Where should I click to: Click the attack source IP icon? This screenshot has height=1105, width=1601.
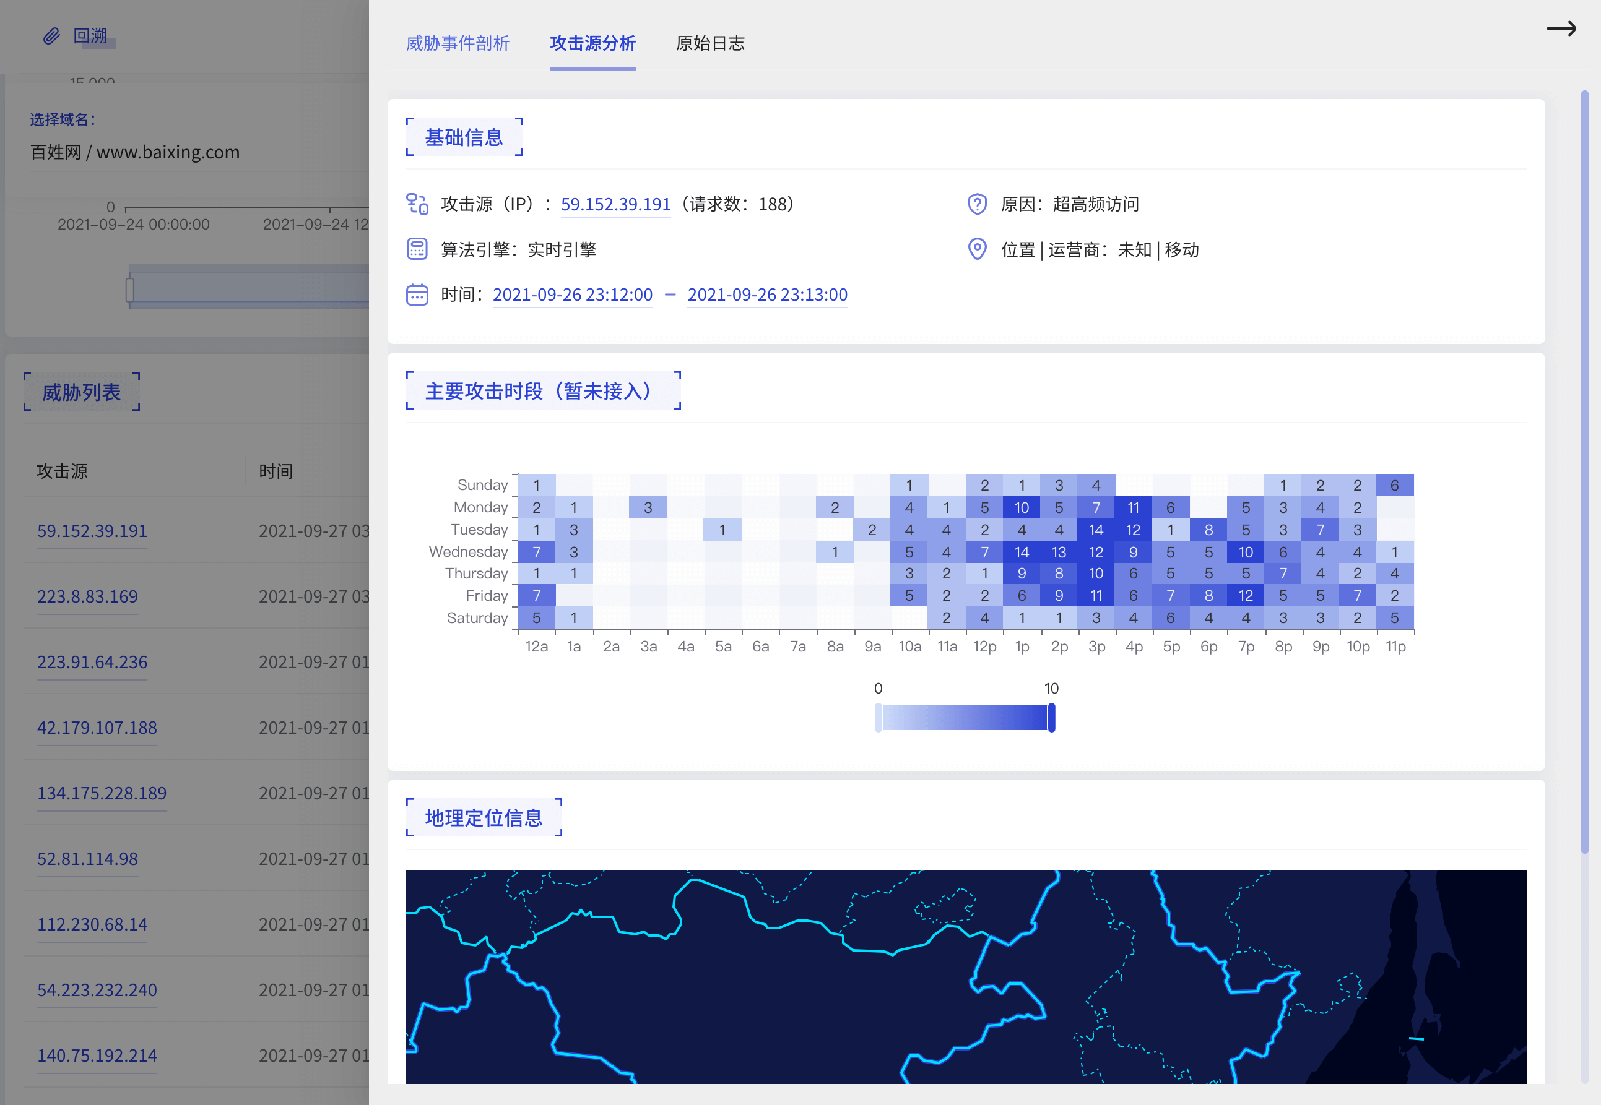tap(417, 204)
